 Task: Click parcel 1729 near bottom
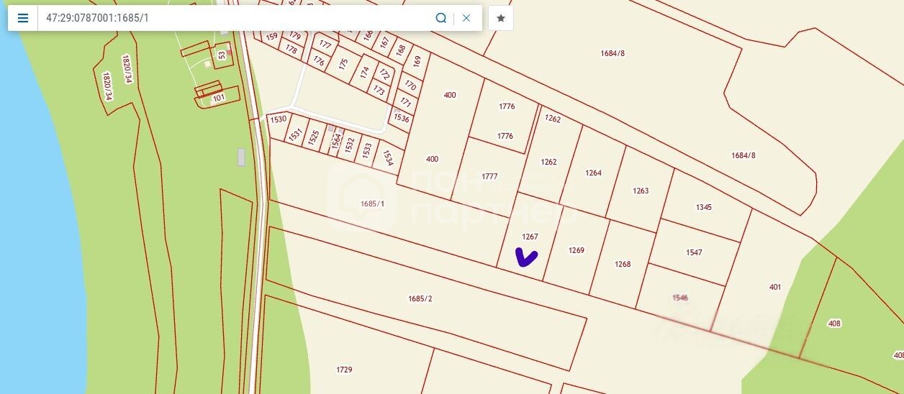[x=344, y=370]
